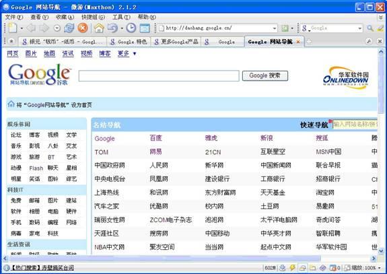Click the 视频 link in top navigation
The width and height of the screenshot is (387, 274).
[x=86, y=53]
